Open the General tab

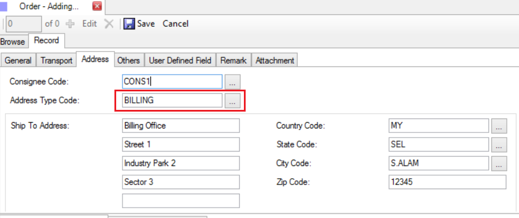pyautogui.click(x=18, y=61)
